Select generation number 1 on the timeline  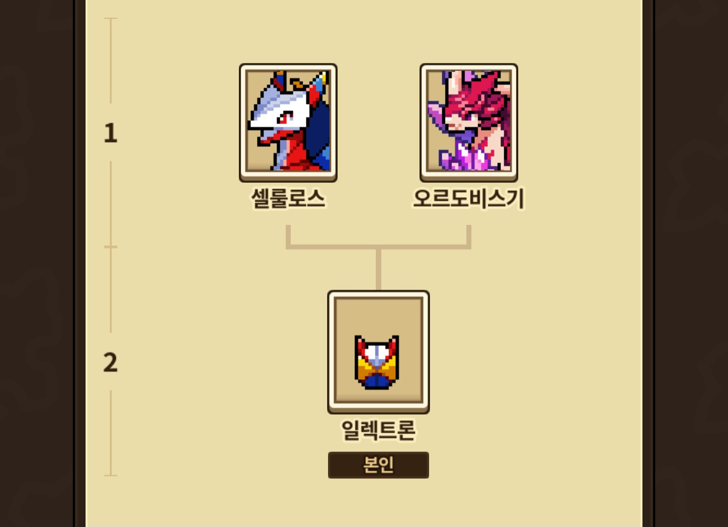(x=111, y=133)
